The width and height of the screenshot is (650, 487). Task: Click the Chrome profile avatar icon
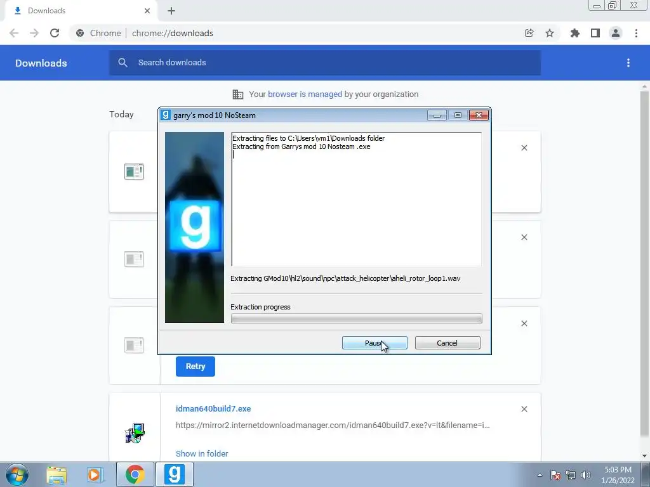[x=616, y=33]
